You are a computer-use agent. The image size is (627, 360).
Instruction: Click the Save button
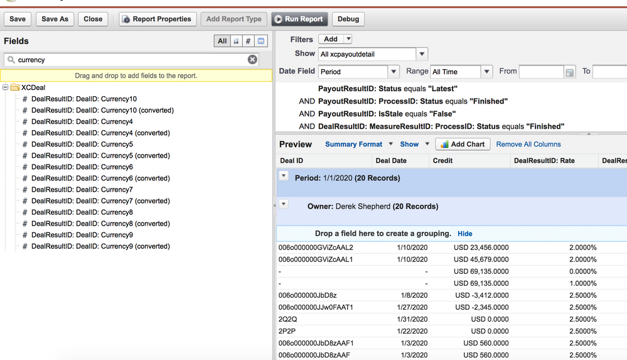coord(18,19)
